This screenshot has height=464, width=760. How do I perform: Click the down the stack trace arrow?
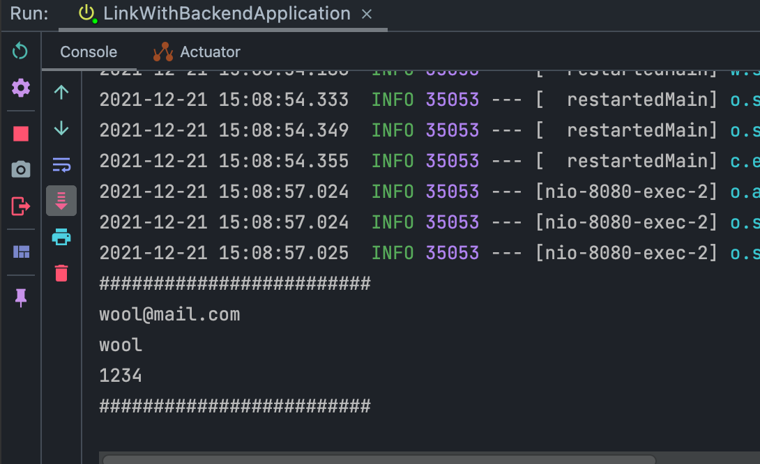pyautogui.click(x=61, y=128)
